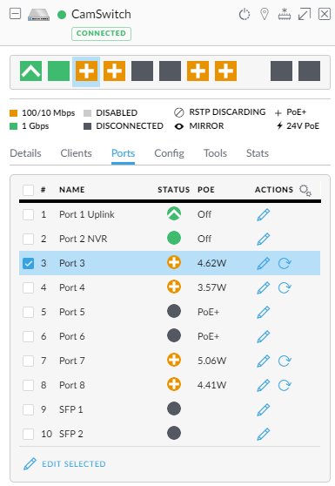
Task: Click the upgrade device icon
Action: 285,14
